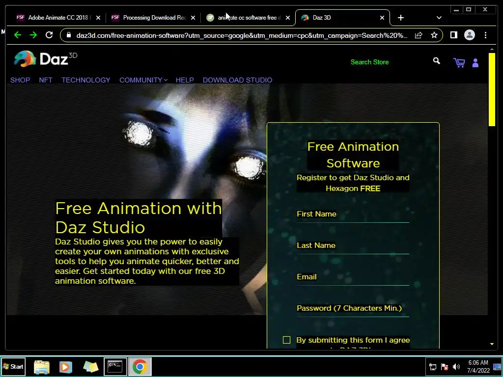
Task: Open the Chrome side panel icon
Action: (x=453, y=35)
